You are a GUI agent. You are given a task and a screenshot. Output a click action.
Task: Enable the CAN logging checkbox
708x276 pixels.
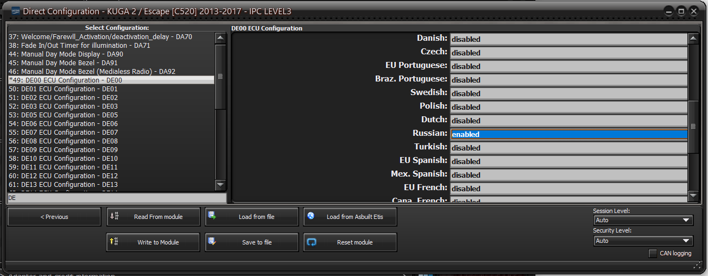pos(653,253)
